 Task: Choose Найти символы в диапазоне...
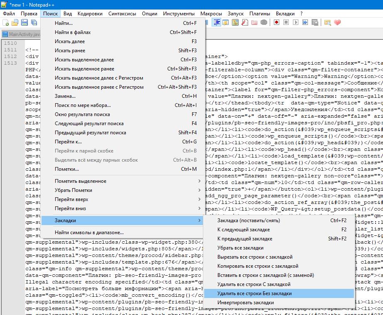point(123,233)
